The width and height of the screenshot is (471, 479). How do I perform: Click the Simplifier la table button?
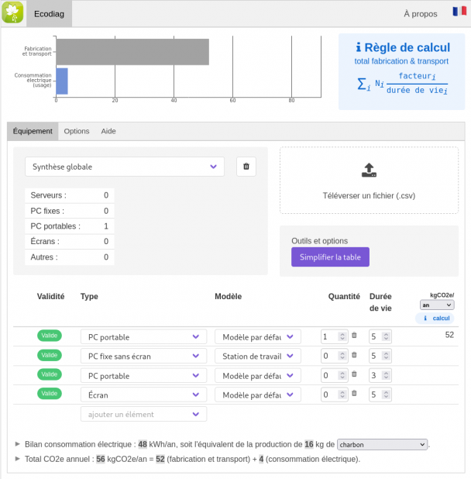(x=330, y=257)
